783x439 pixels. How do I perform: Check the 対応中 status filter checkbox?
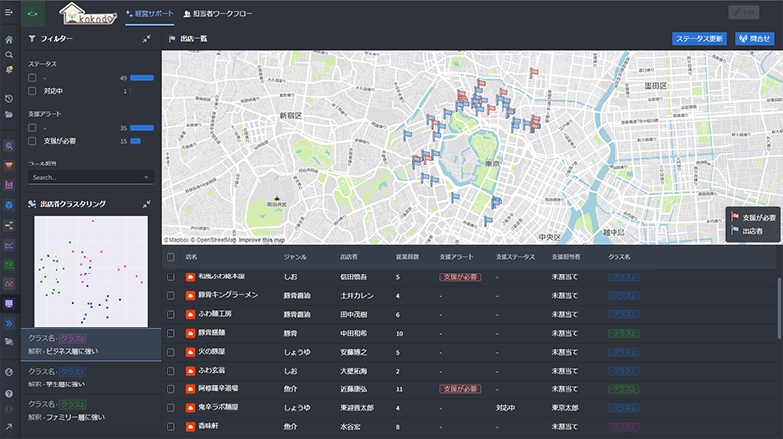coord(32,91)
